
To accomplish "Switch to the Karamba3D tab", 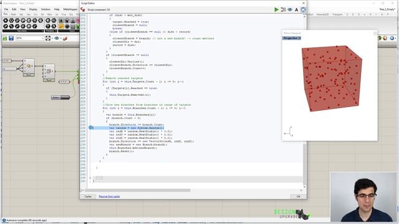I will pyautogui.click(x=322, y=14).
